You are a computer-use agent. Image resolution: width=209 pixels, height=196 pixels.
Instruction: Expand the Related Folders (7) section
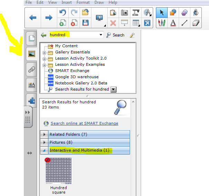tap(44, 134)
